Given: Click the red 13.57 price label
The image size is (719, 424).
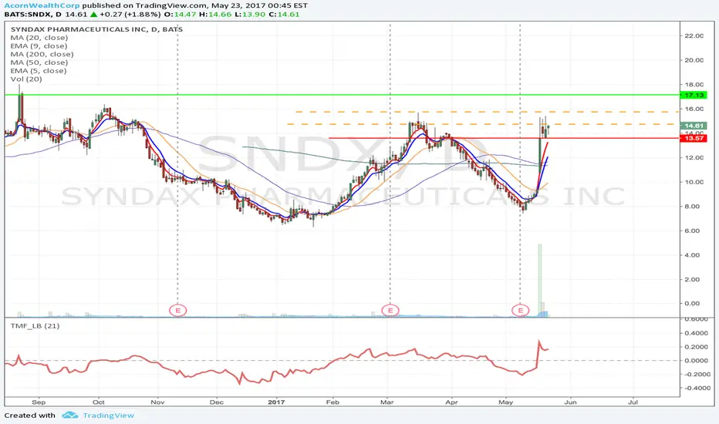Looking at the screenshot, I should pyautogui.click(x=694, y=138).
